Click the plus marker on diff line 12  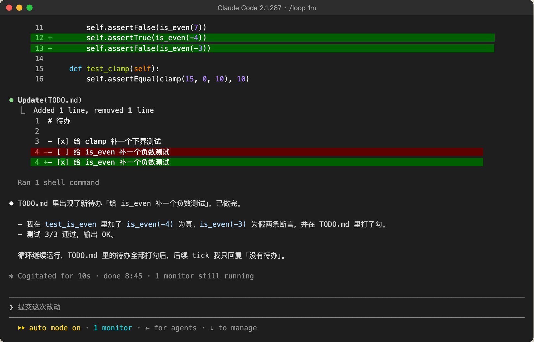pyautogui.click(x=50, y=38)
